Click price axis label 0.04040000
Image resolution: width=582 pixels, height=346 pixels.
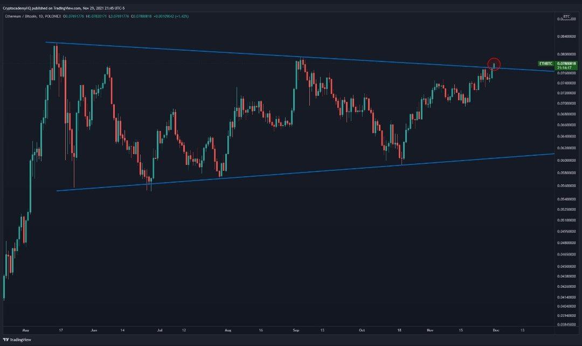click(566, 306)
